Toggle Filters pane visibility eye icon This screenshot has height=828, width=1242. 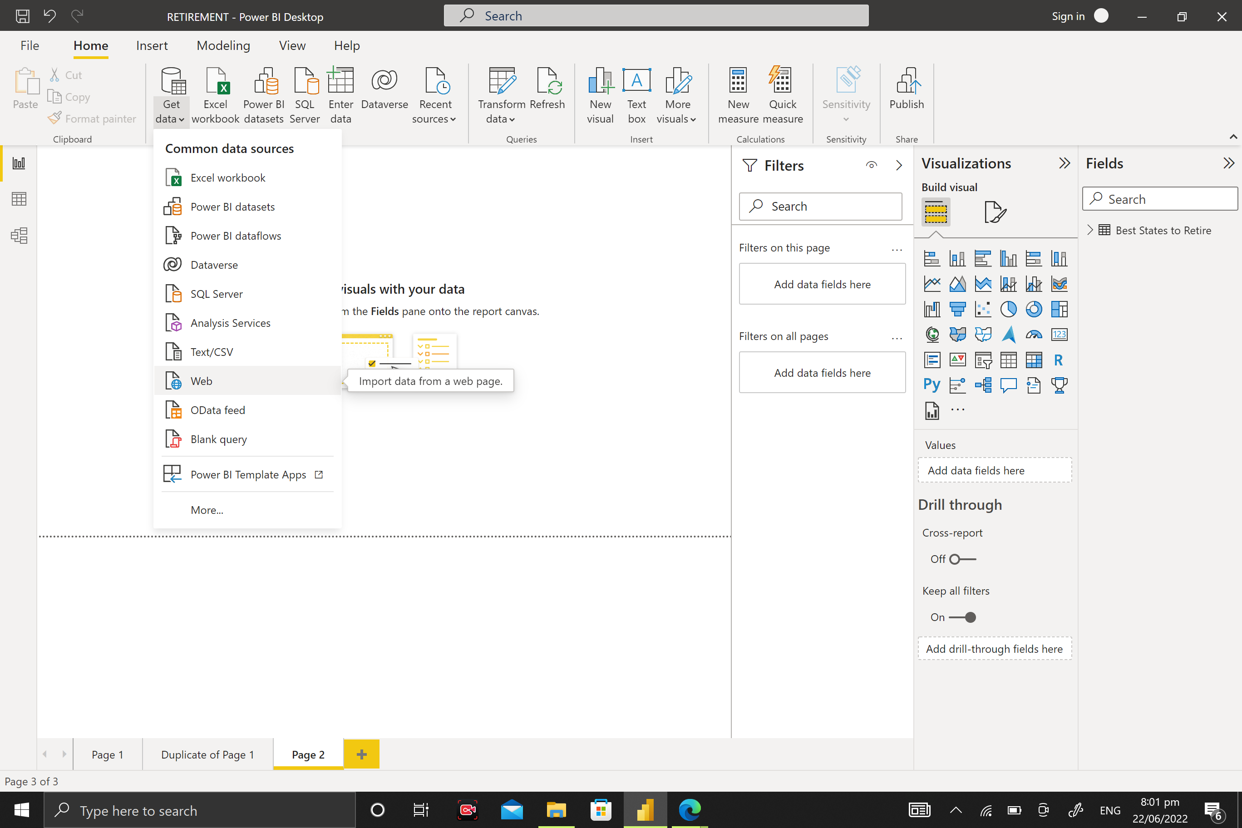[871, 165]
